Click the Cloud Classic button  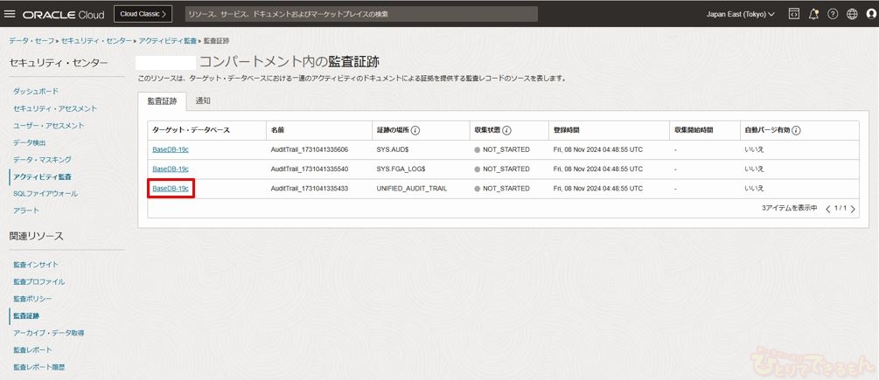[x=143, y=14]
